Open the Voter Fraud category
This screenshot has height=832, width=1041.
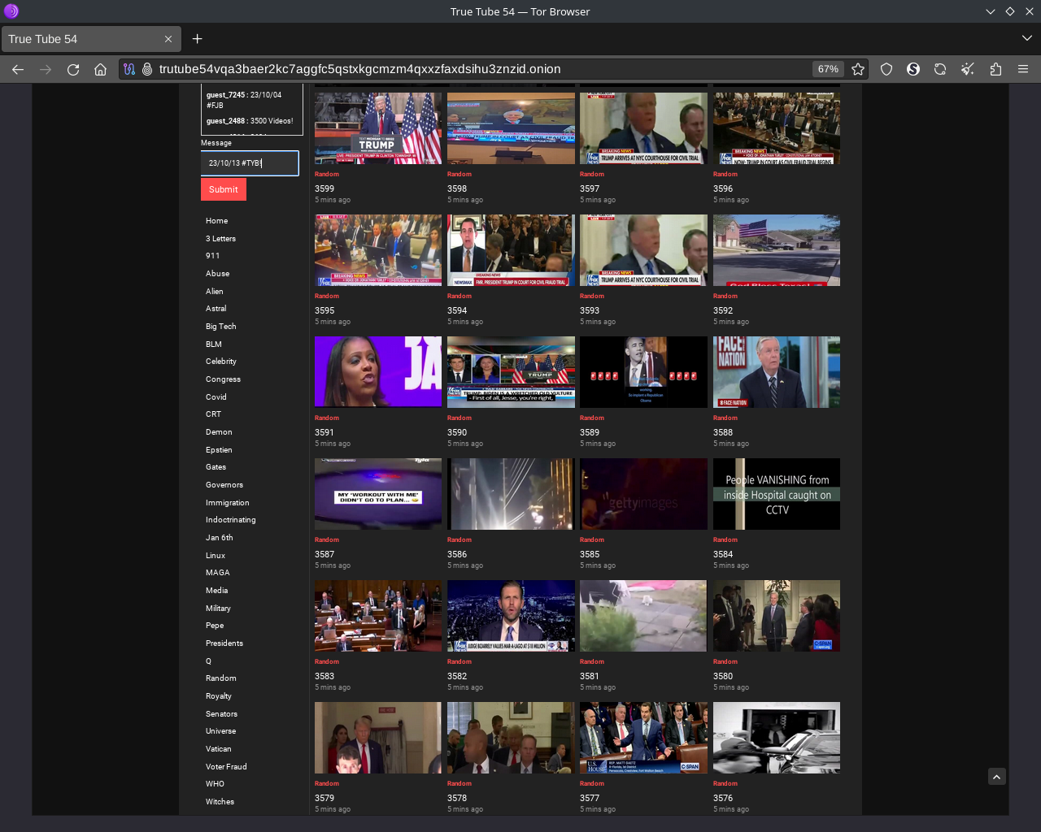tap(226, 767)
